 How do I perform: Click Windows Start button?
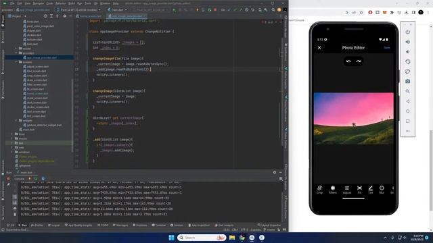(171, 238)
